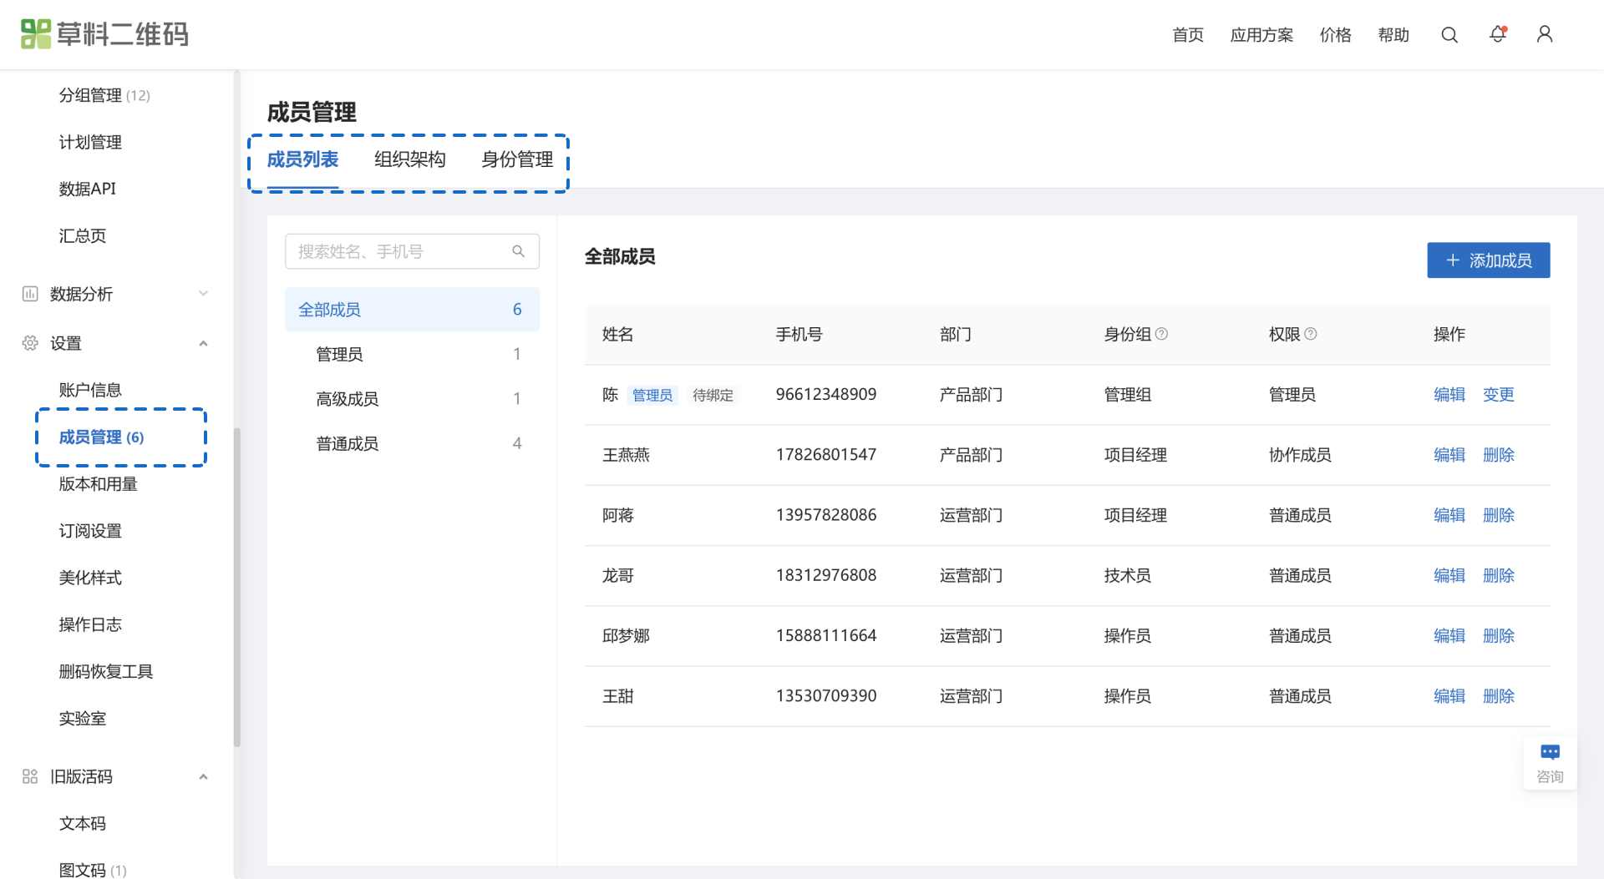
Task: Click 编辑 for 邱梦娜
Action: [1449, 636]
